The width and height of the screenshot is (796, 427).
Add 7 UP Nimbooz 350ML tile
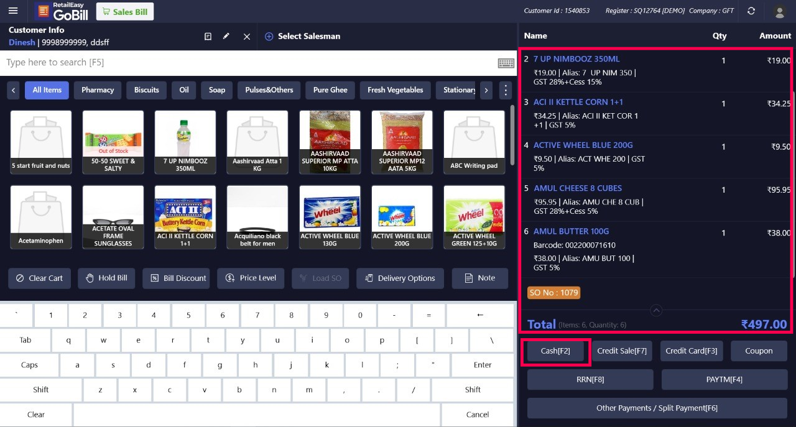click(185, 142)
